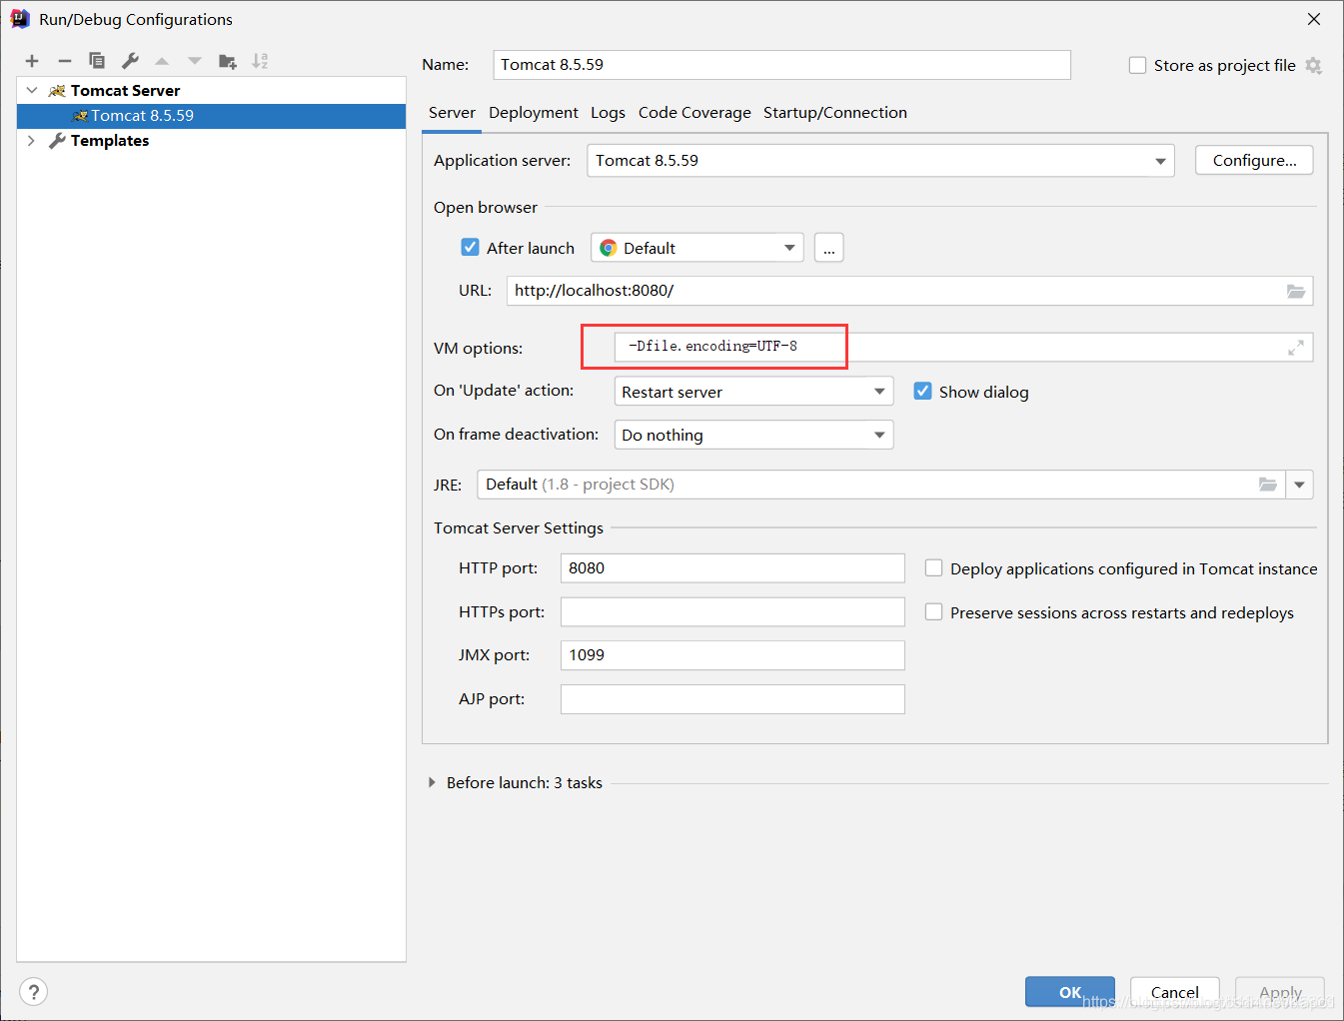The height and width of the screenshot is (1021, 1344).
Task: Focus the AJP port field
Action: point(732,699)
